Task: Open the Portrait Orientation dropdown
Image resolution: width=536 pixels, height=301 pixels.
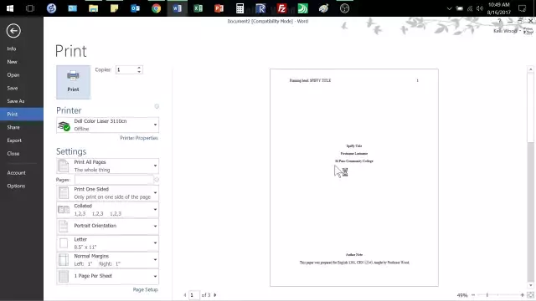Action: (x=107, y=226)
